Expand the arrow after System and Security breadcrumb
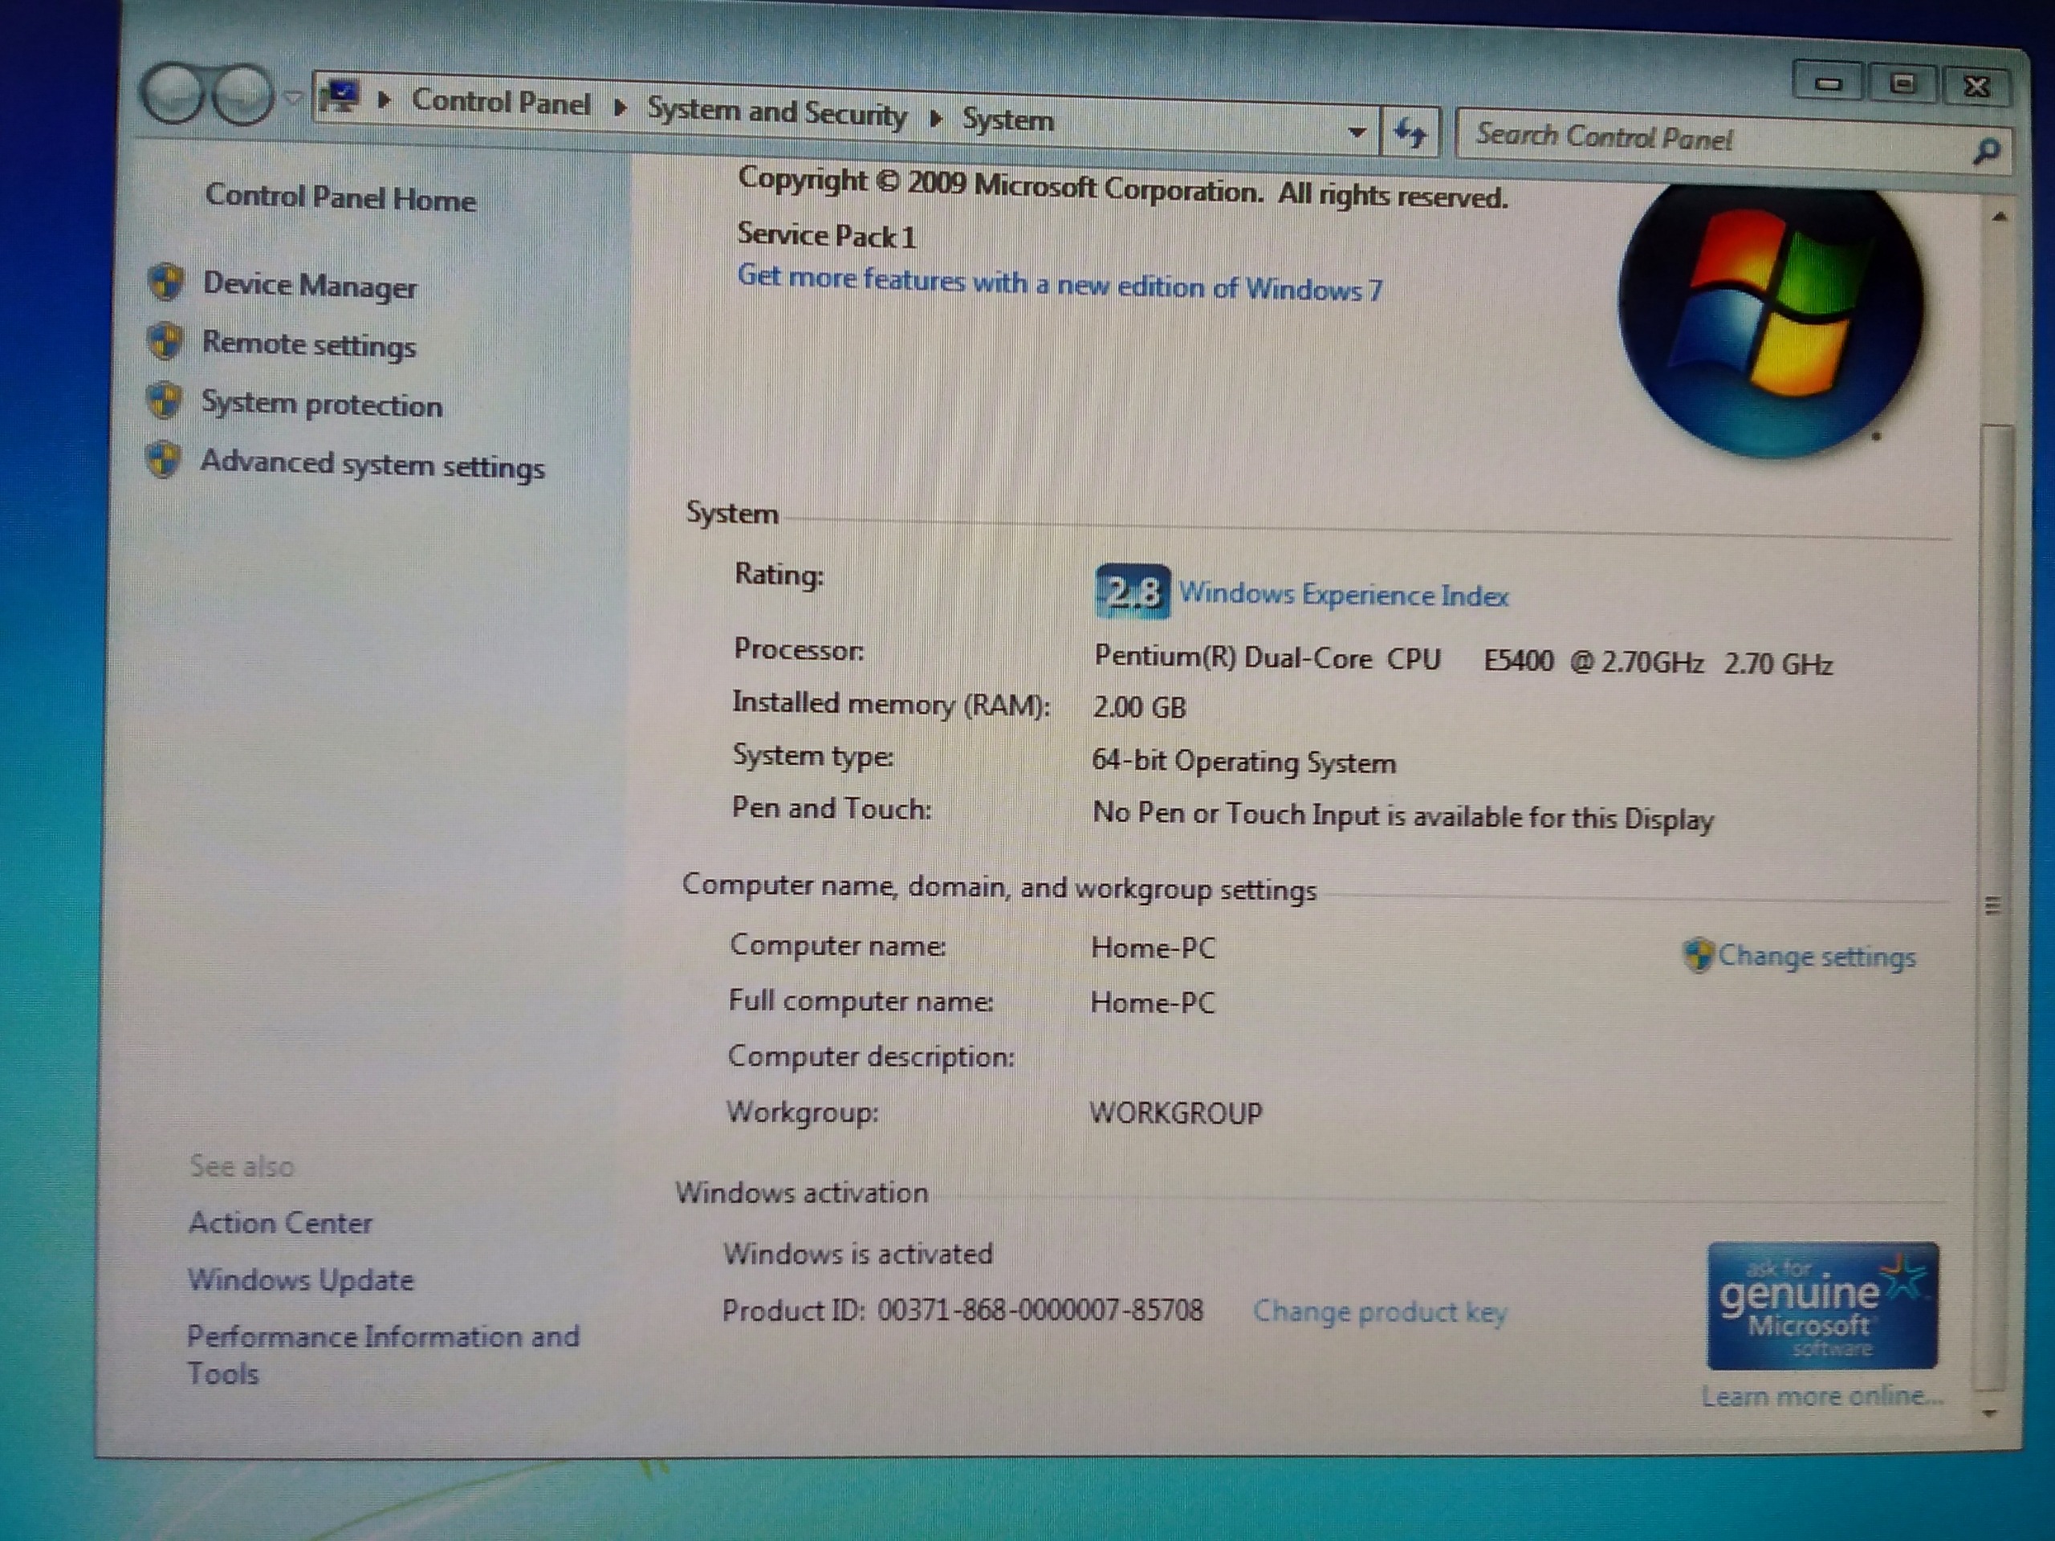This screenshot has height=1541, width=2055. pos(935,118)
